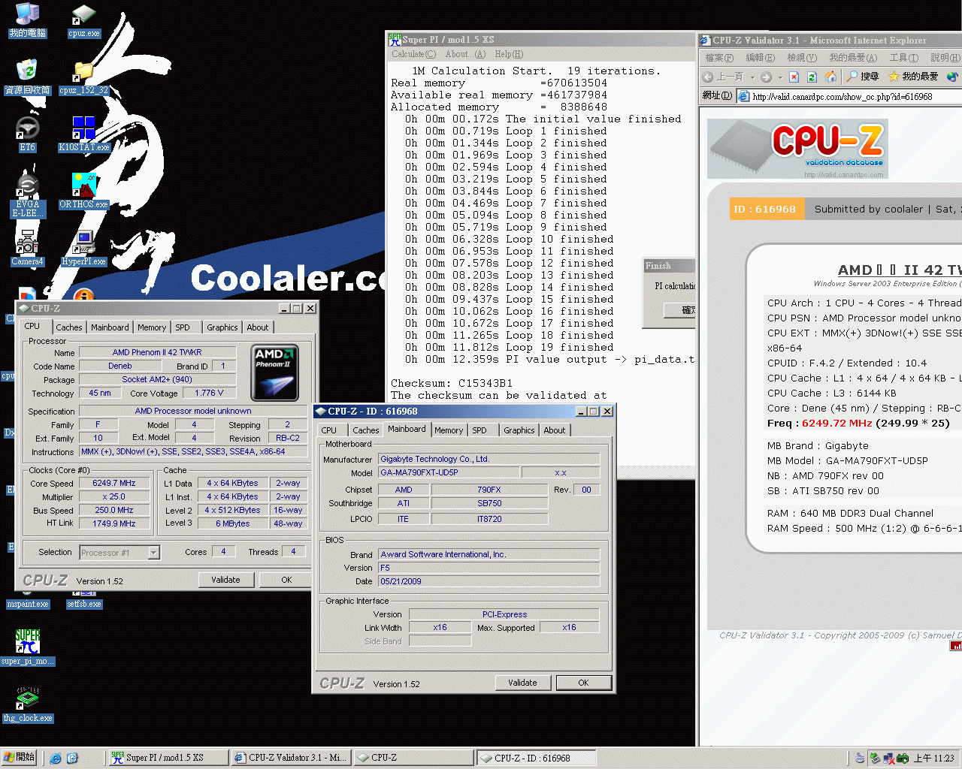
Task: Open mspaint.exe desktop shortcut
Action: [27, 604]
